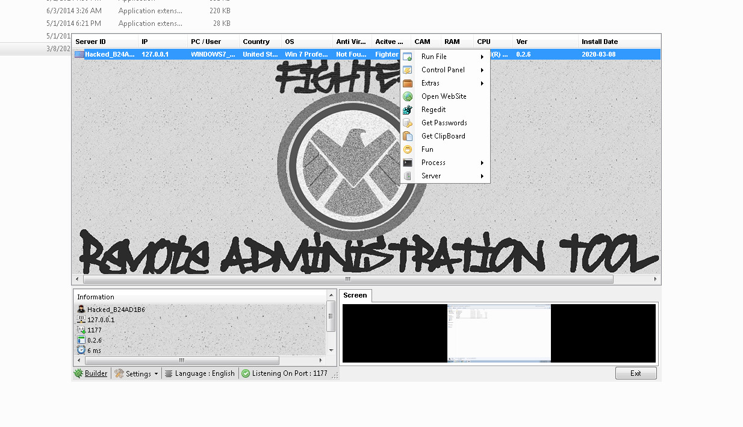Image resolution: width=743 pixels, height=427 pixels.
Task: Click the country flag icon in server row
Action: click(x=79, y=54)
